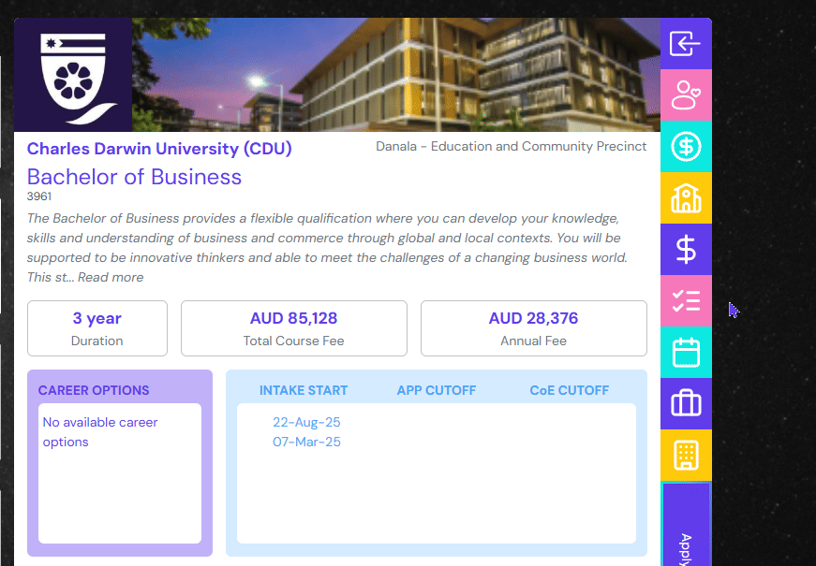Select the 07-Mar-25 intake date
Screen dimensions: 816x566
(x=306, y=442)
